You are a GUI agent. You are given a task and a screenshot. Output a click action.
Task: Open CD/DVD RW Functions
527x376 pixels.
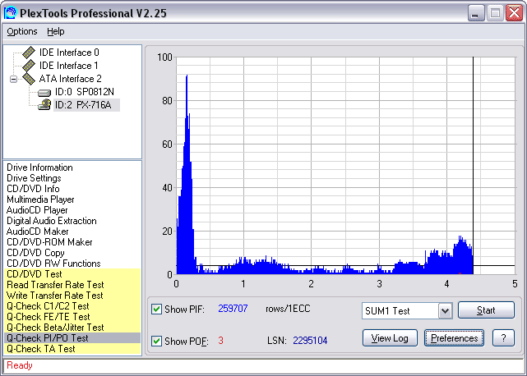53,264
